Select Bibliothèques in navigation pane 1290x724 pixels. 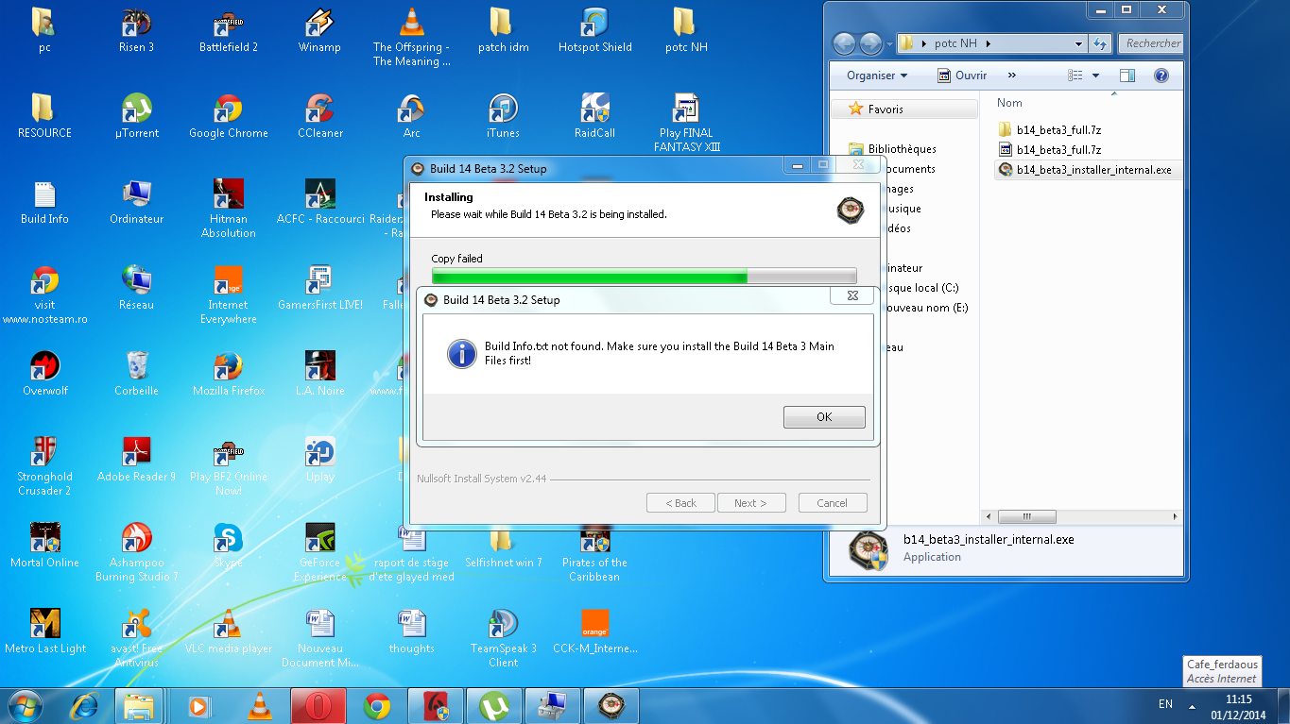(x=894, y=149)
